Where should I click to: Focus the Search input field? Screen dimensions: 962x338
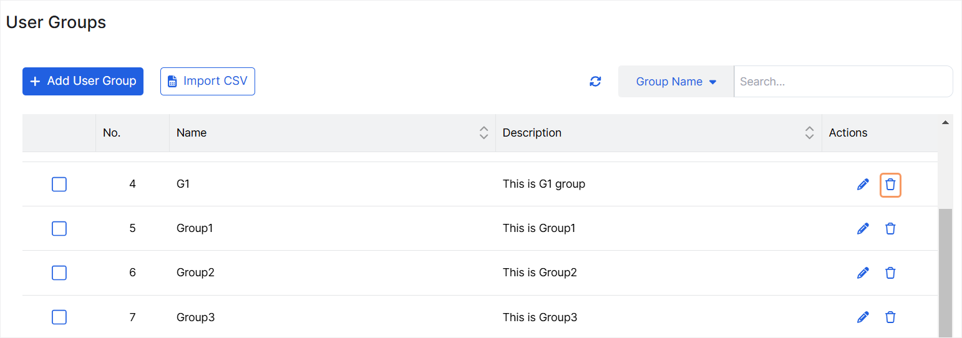point(842,82)
